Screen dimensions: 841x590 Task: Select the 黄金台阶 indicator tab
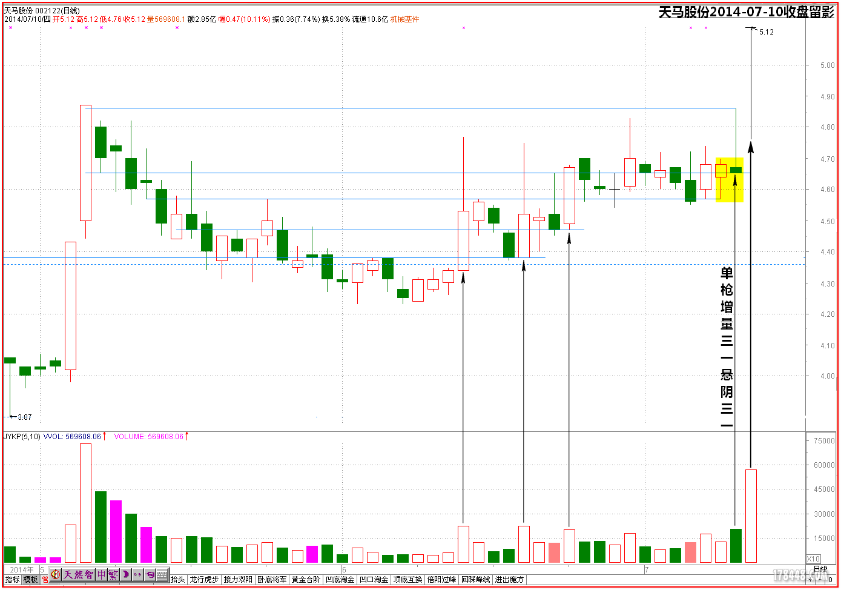click(x=306, y=580)
